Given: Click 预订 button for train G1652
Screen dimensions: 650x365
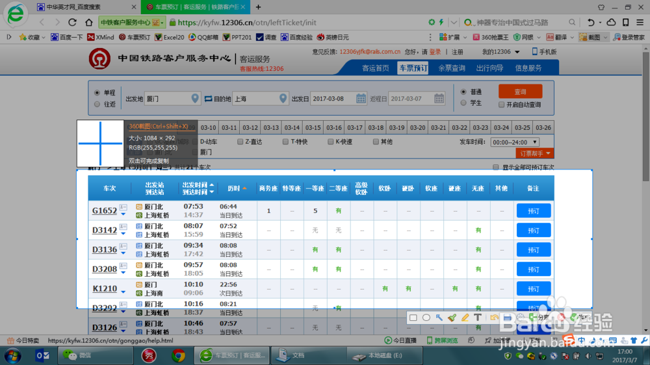Looking at the screenshot, I should [534, 211].
